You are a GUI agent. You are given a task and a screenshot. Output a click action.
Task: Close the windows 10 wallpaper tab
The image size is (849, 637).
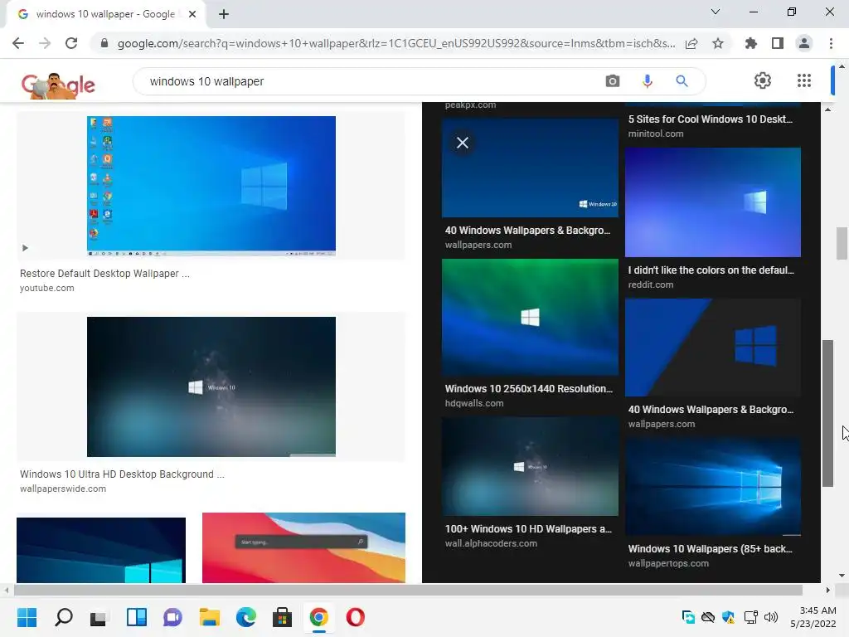(192, 14)
